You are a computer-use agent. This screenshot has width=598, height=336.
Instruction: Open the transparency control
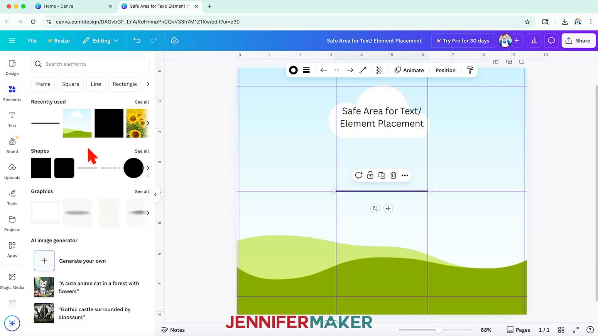(380, 70)
